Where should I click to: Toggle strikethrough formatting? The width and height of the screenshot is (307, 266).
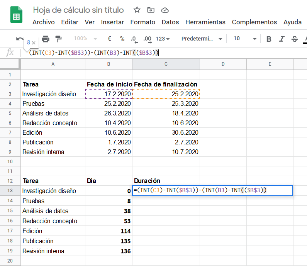tap(295, 39)
